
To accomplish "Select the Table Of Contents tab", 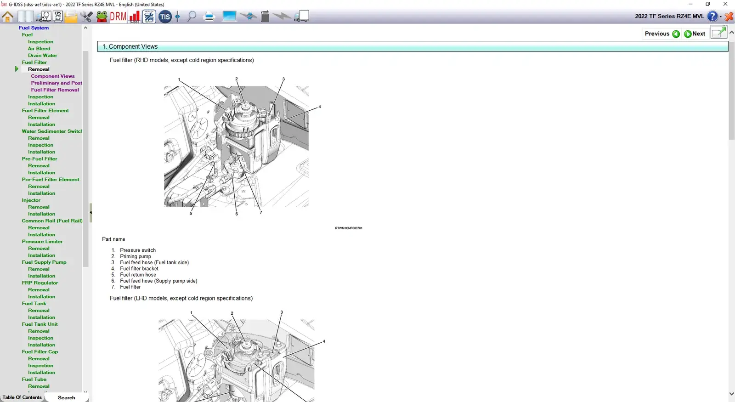I will click(x=22, y=397).
